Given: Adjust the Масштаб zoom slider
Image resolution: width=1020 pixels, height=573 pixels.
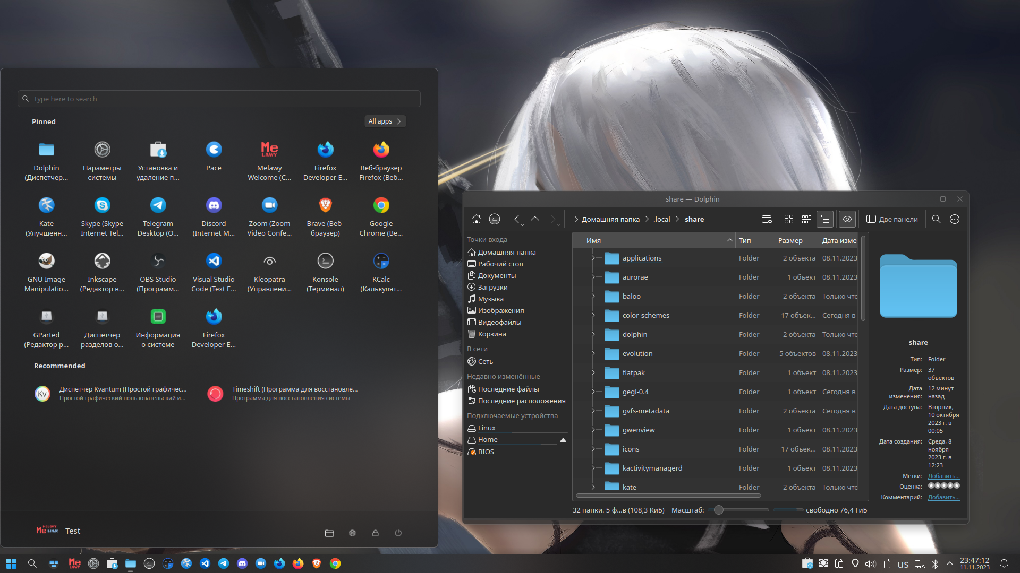Looking at the screenshot, I should [719, 510].
